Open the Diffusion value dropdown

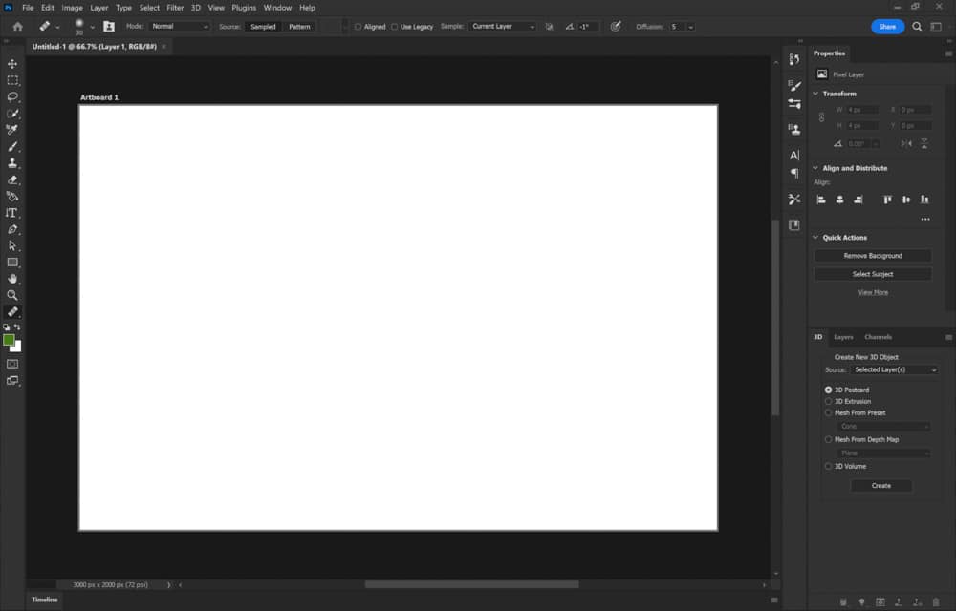(691, 27)
